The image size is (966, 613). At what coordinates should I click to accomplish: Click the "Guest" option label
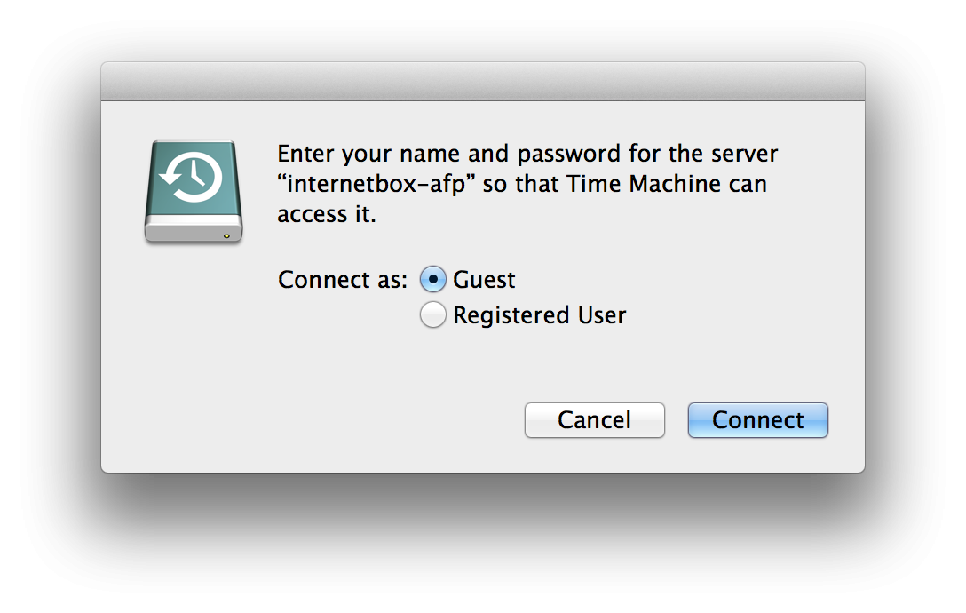(x=484, y=280)
